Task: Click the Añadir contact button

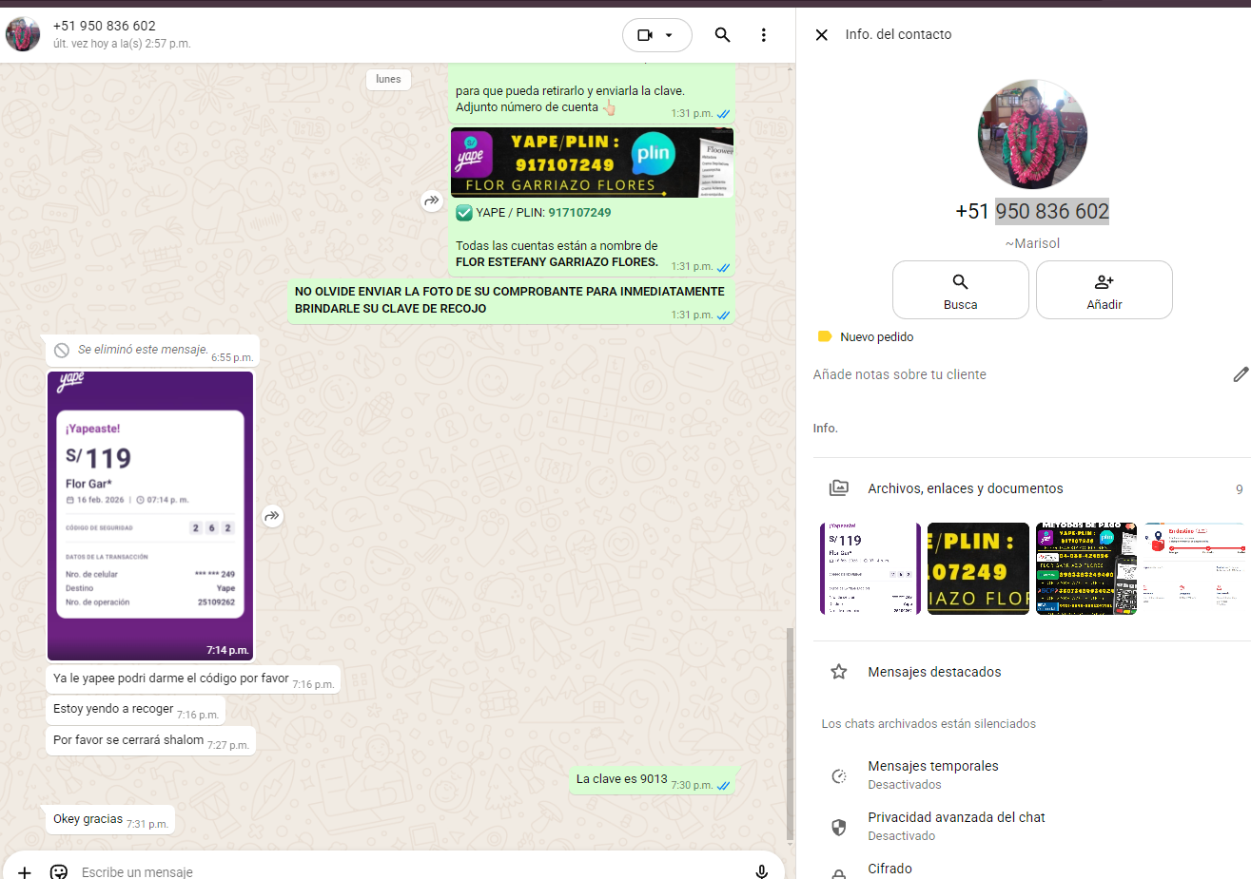Action: point(1104,290)
